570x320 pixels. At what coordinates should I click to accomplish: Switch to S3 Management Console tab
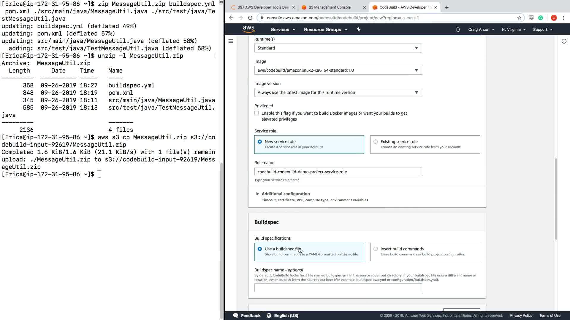pos(330,7)
